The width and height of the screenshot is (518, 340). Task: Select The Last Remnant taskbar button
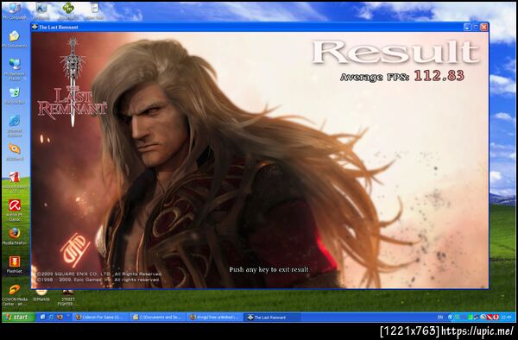coord(272,318)
